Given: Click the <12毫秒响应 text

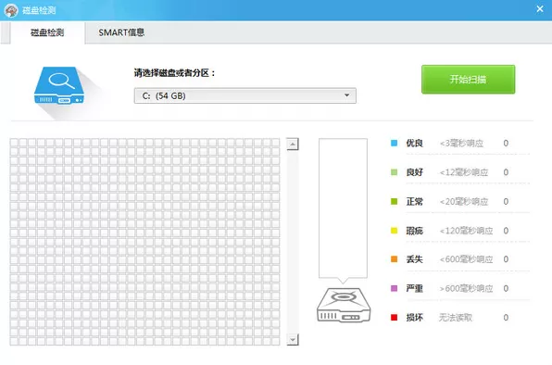Looking at the screenshot, I should pyautogui.click(x=464, y=172).
